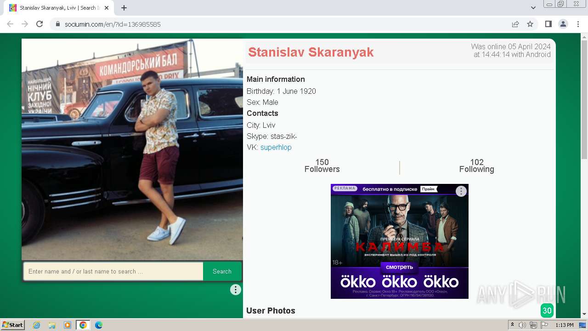This screenshot has width=588, height=331.
Task: Open Chrome's three-dot menu
Action: [578, 24]
